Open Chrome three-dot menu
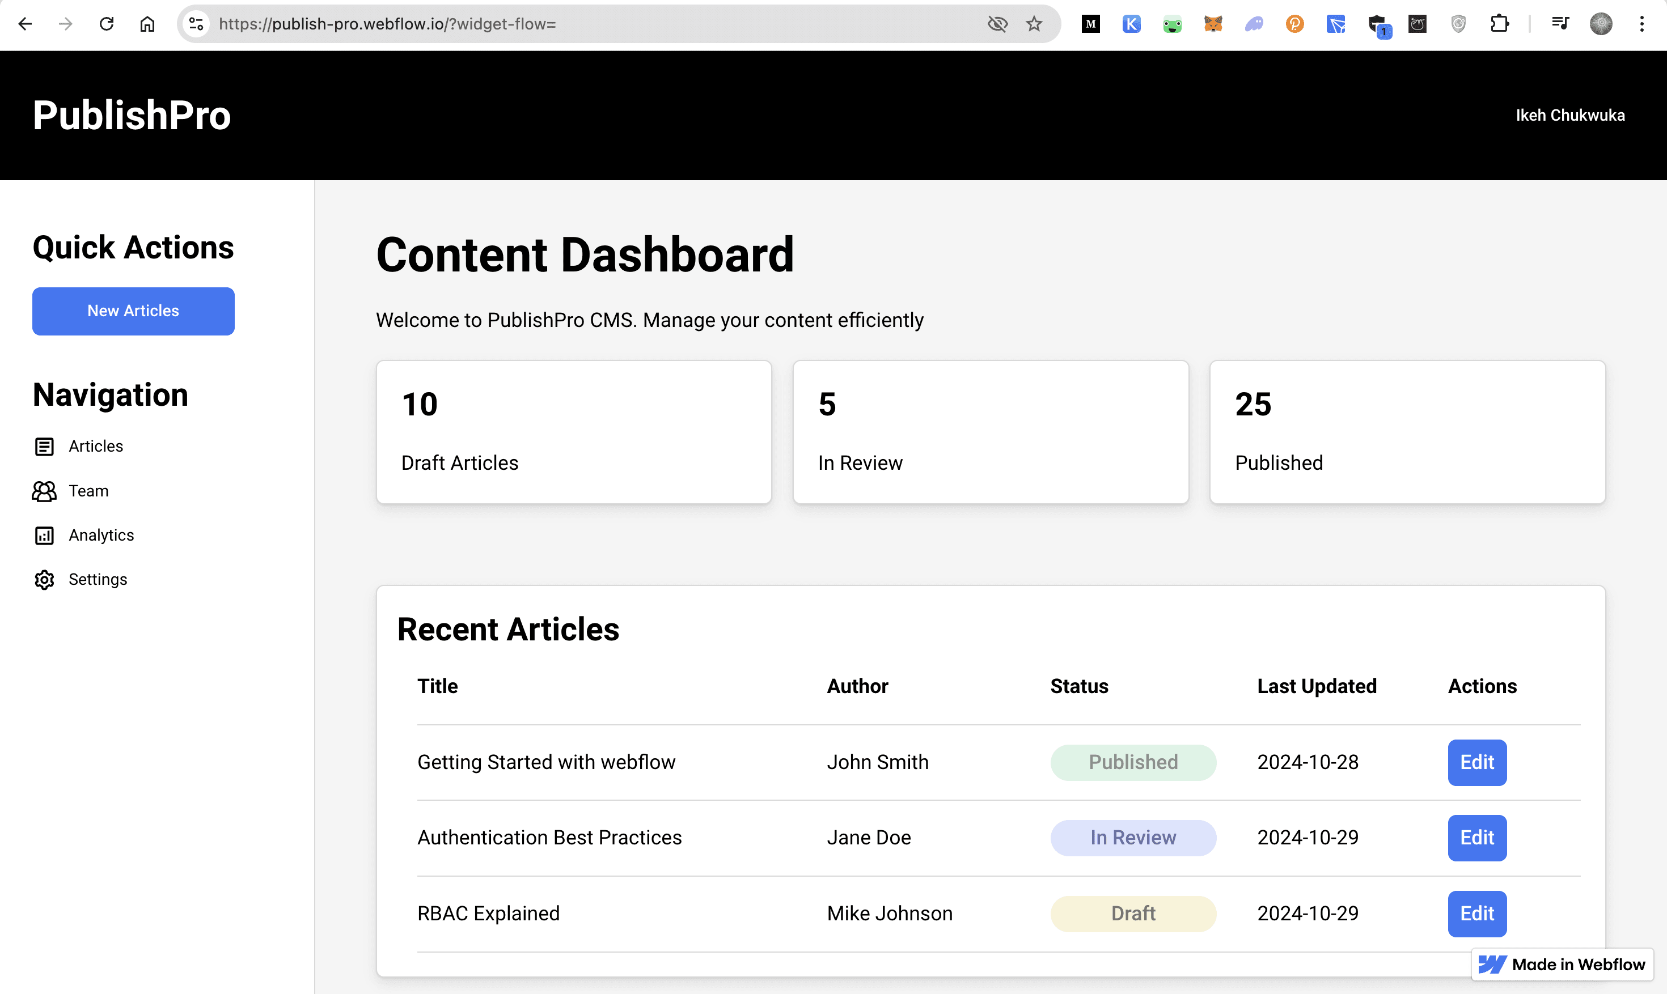1667x994 pixels. click(1641, 24)
